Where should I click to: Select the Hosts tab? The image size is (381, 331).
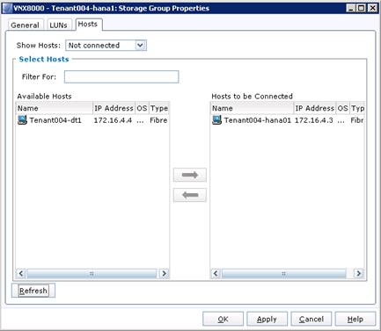tap(88, 25)
